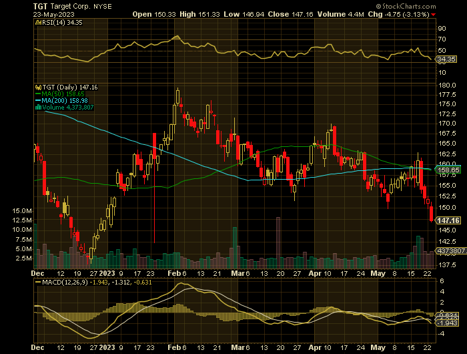This screenshot has height=354, width=467.
Task: Select the High 151.33 value
Action: (201, 14)
